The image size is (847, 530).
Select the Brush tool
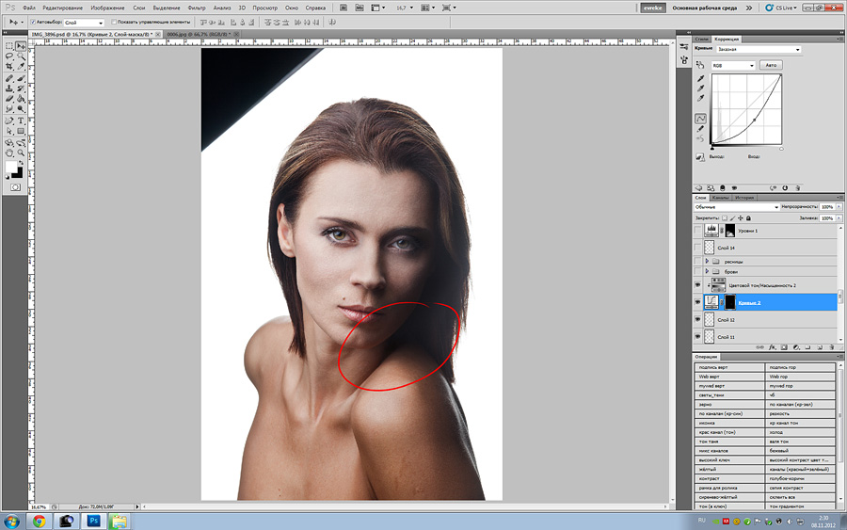(21, 78)
